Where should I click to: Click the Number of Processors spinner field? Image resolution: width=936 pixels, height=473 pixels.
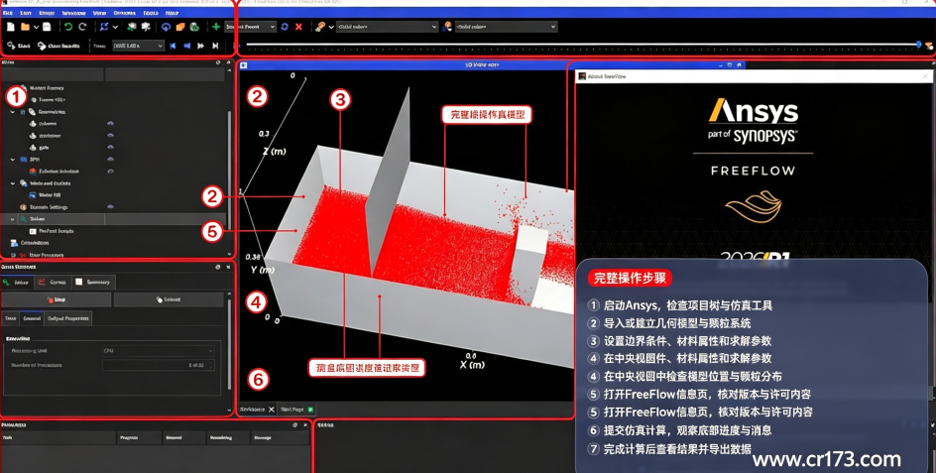(158, 365)
